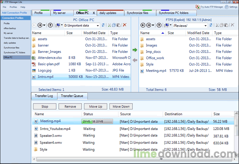This screenshot has height=164, width=239.
Task: Click the forward arrow in PC pane
Action: [x=40, y=25]
